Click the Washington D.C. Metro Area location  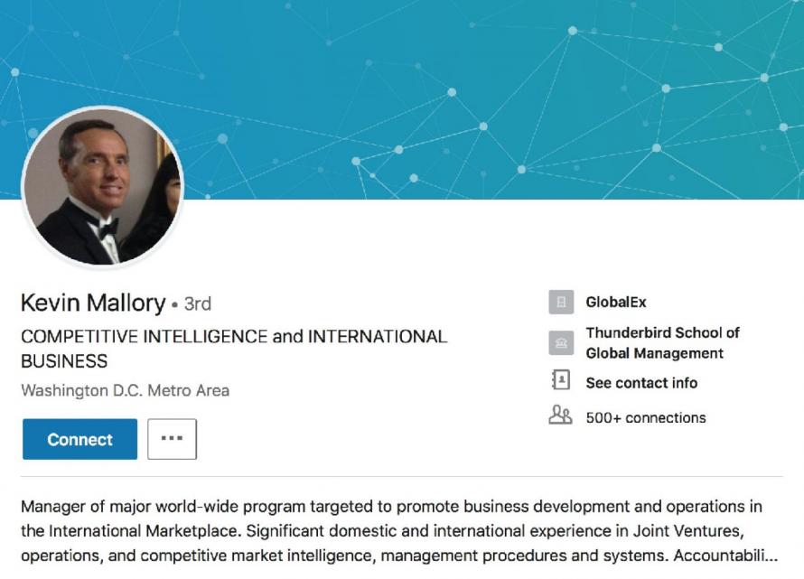(125, 391)
